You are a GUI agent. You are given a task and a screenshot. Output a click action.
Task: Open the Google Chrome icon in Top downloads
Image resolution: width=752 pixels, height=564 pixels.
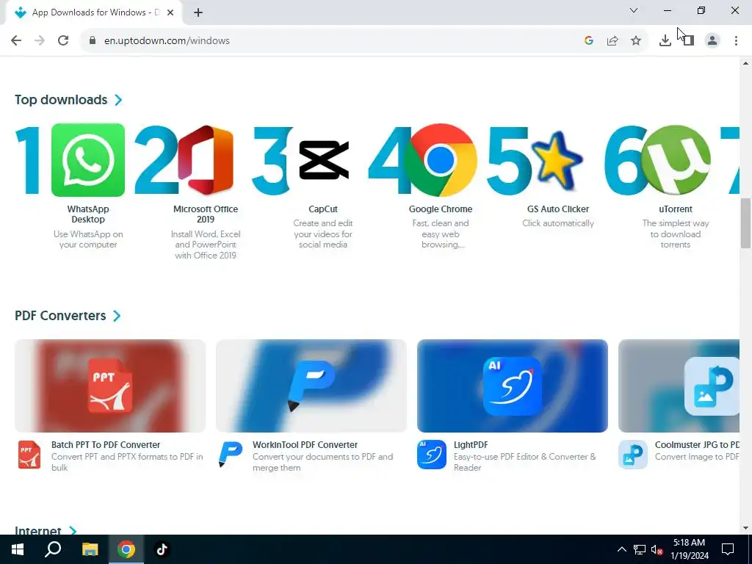[441, 159]
